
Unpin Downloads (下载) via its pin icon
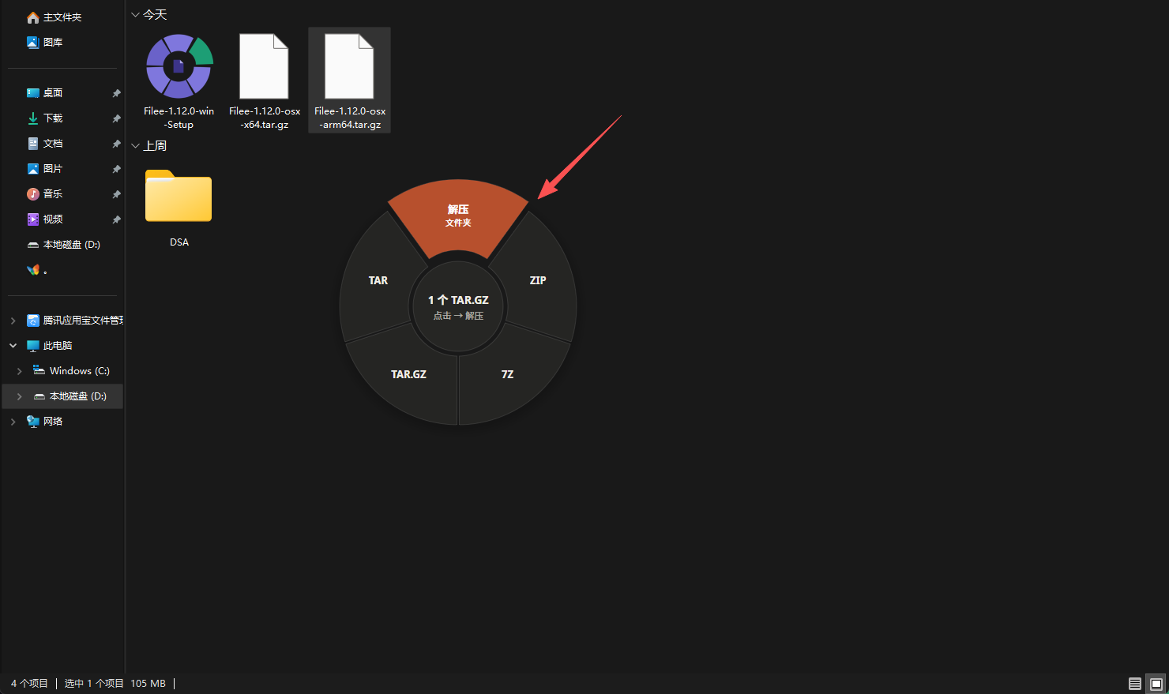(116, 118)
